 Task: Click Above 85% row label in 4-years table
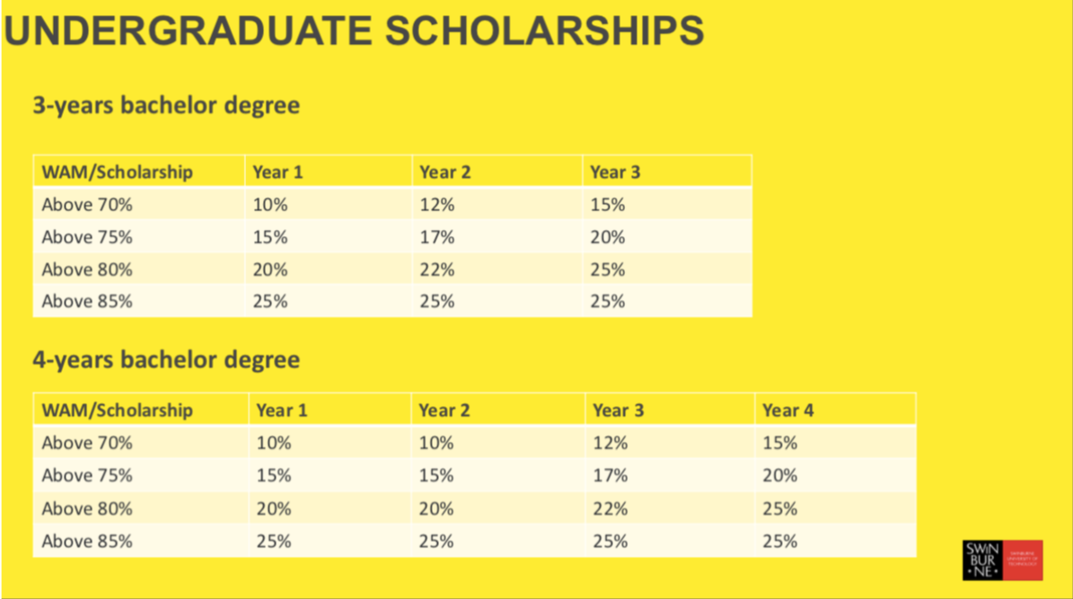point(87,542)
